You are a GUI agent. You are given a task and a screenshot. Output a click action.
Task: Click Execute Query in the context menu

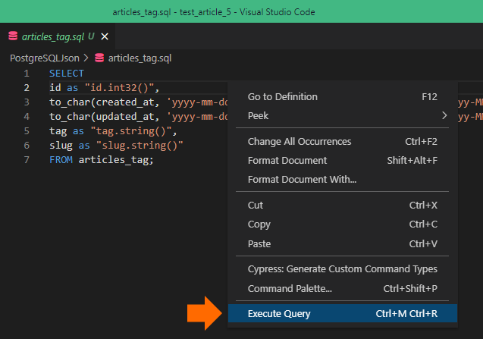(343, 313)
